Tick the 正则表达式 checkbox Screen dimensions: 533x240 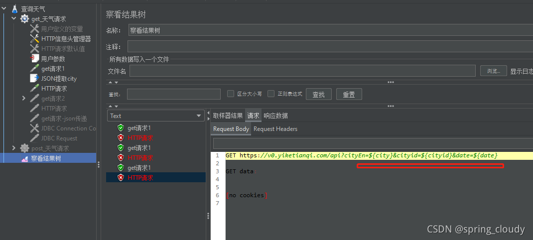(271, 94)
